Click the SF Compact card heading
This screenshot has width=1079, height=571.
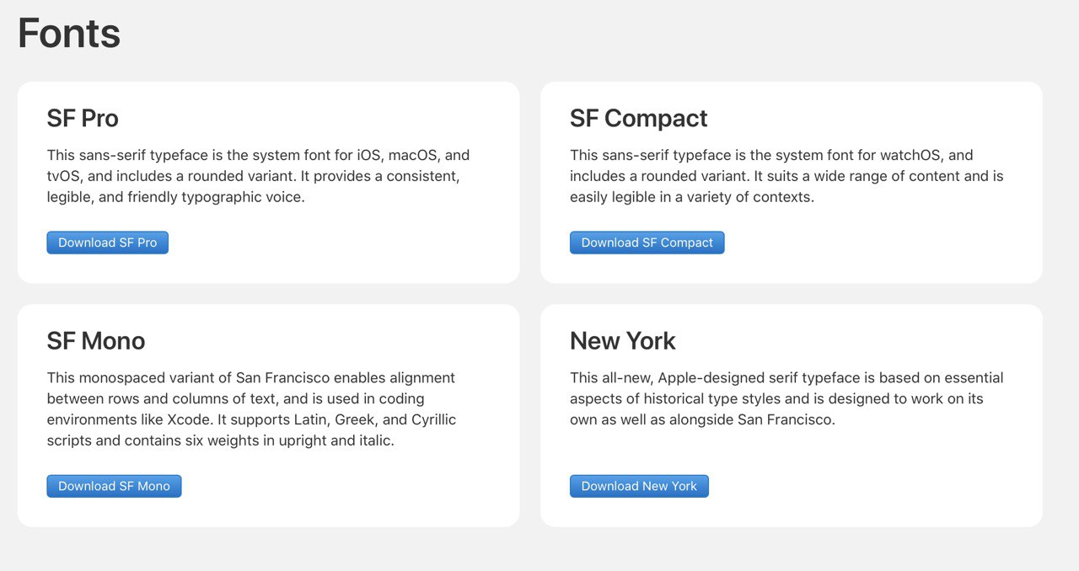tap(638, 119)
